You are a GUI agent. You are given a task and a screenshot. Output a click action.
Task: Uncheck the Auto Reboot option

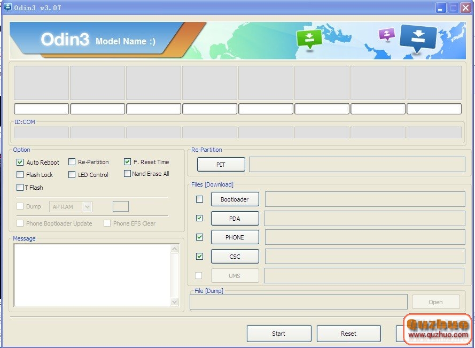(20, 162)
